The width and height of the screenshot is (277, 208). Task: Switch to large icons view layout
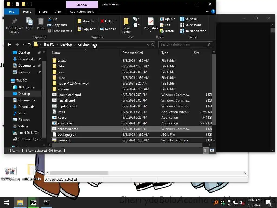212,150
